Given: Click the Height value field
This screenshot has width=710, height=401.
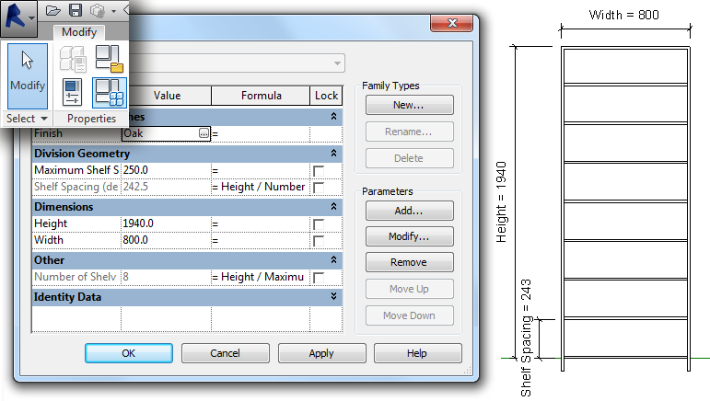Looking at the screenshot, I should (165, 224).
